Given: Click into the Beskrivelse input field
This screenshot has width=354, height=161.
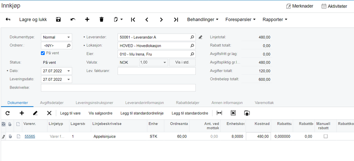Looking at the screenshot, I should 118,88.
